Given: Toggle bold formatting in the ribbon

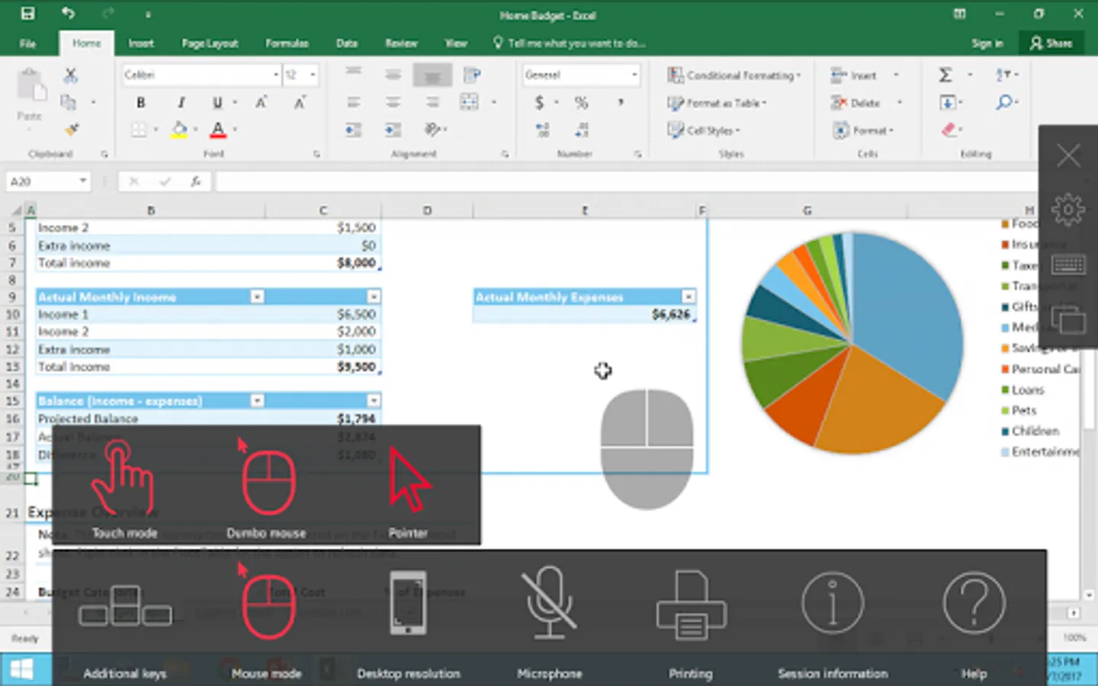Looking at the screenshot, I should click(x=141, y=103).
